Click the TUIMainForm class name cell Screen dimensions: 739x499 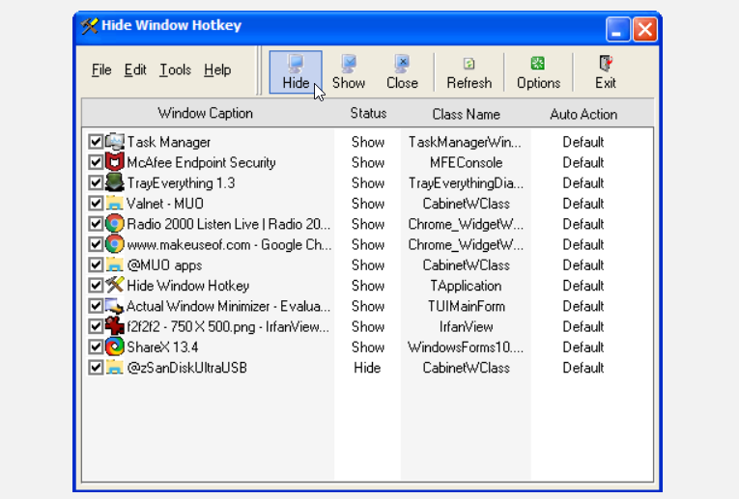point(467,307)
